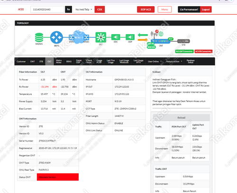Click the blue BRAS router icon
Viewport: 237px width, 193px height.
pos(56,37)
